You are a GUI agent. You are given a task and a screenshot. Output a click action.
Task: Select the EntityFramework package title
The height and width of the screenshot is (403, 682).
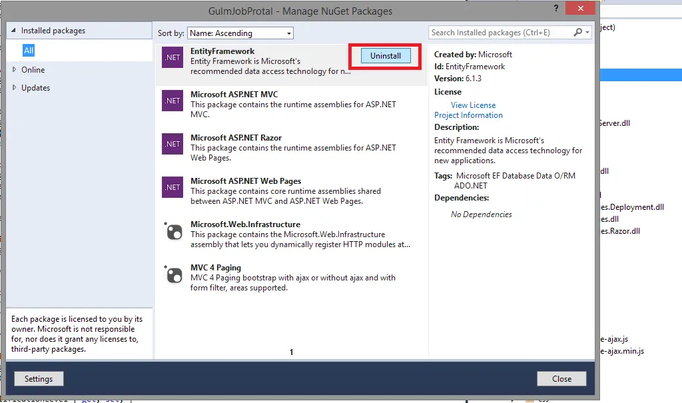[222, 51]
